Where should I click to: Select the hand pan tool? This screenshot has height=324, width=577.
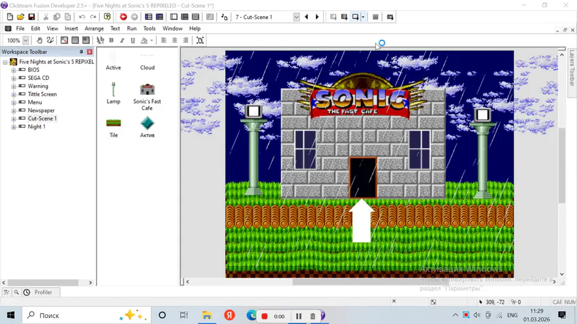39,40
